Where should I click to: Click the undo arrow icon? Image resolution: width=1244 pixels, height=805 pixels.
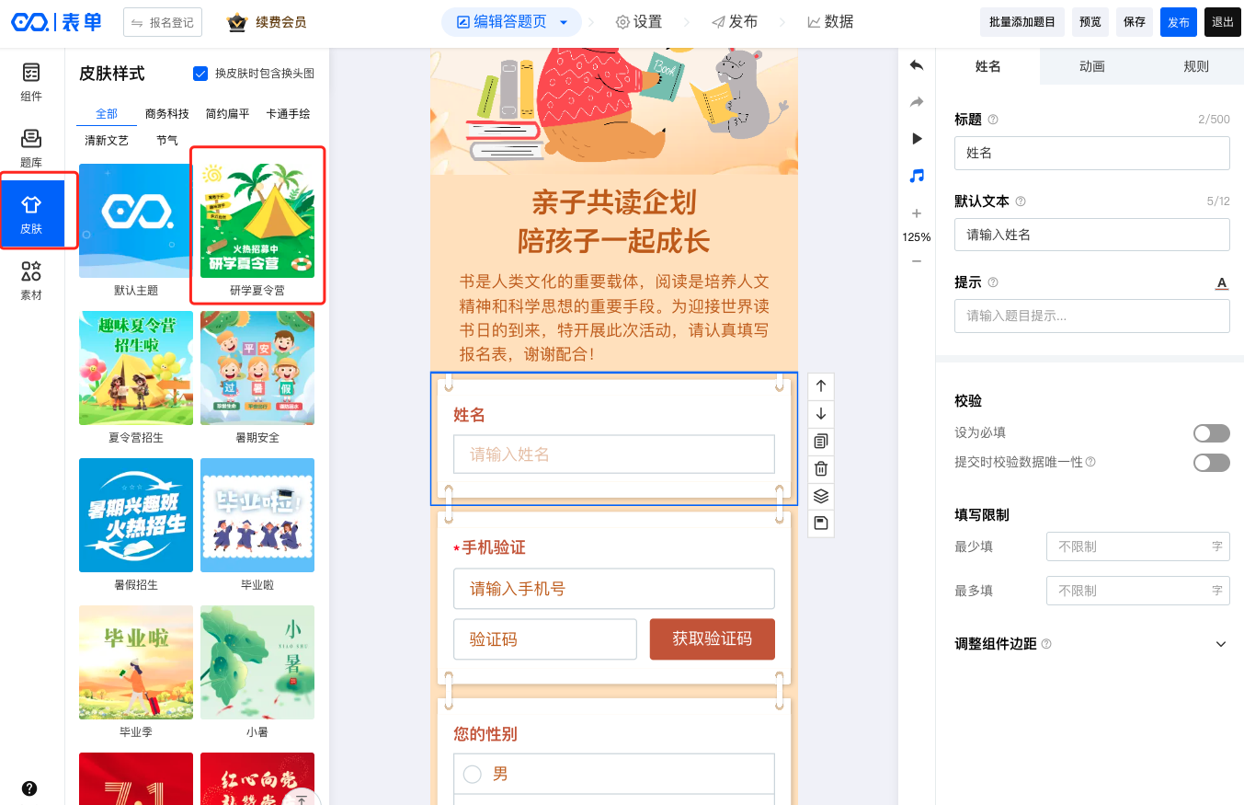click(x=916, y=65)
